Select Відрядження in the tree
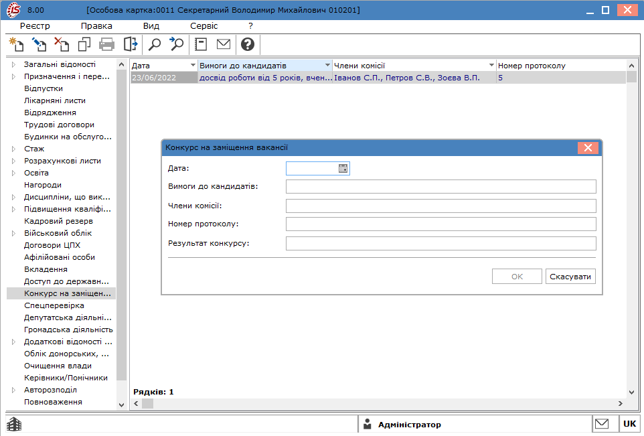The image size is (644, 436). (50, 113)
